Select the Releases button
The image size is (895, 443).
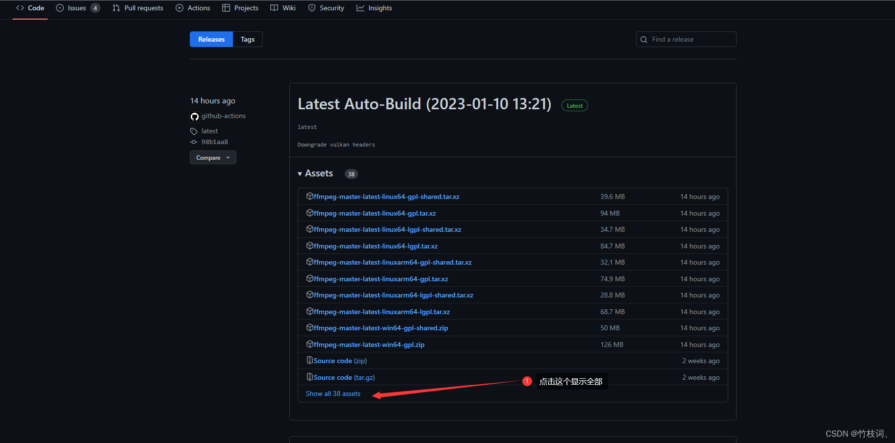211,39
